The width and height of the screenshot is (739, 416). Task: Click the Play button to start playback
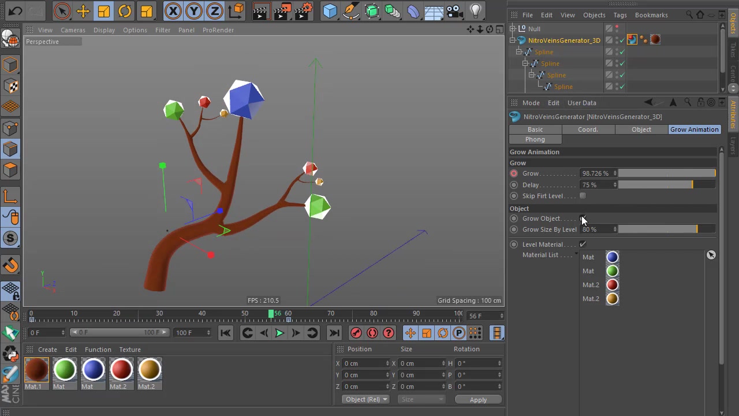[279, 332]
